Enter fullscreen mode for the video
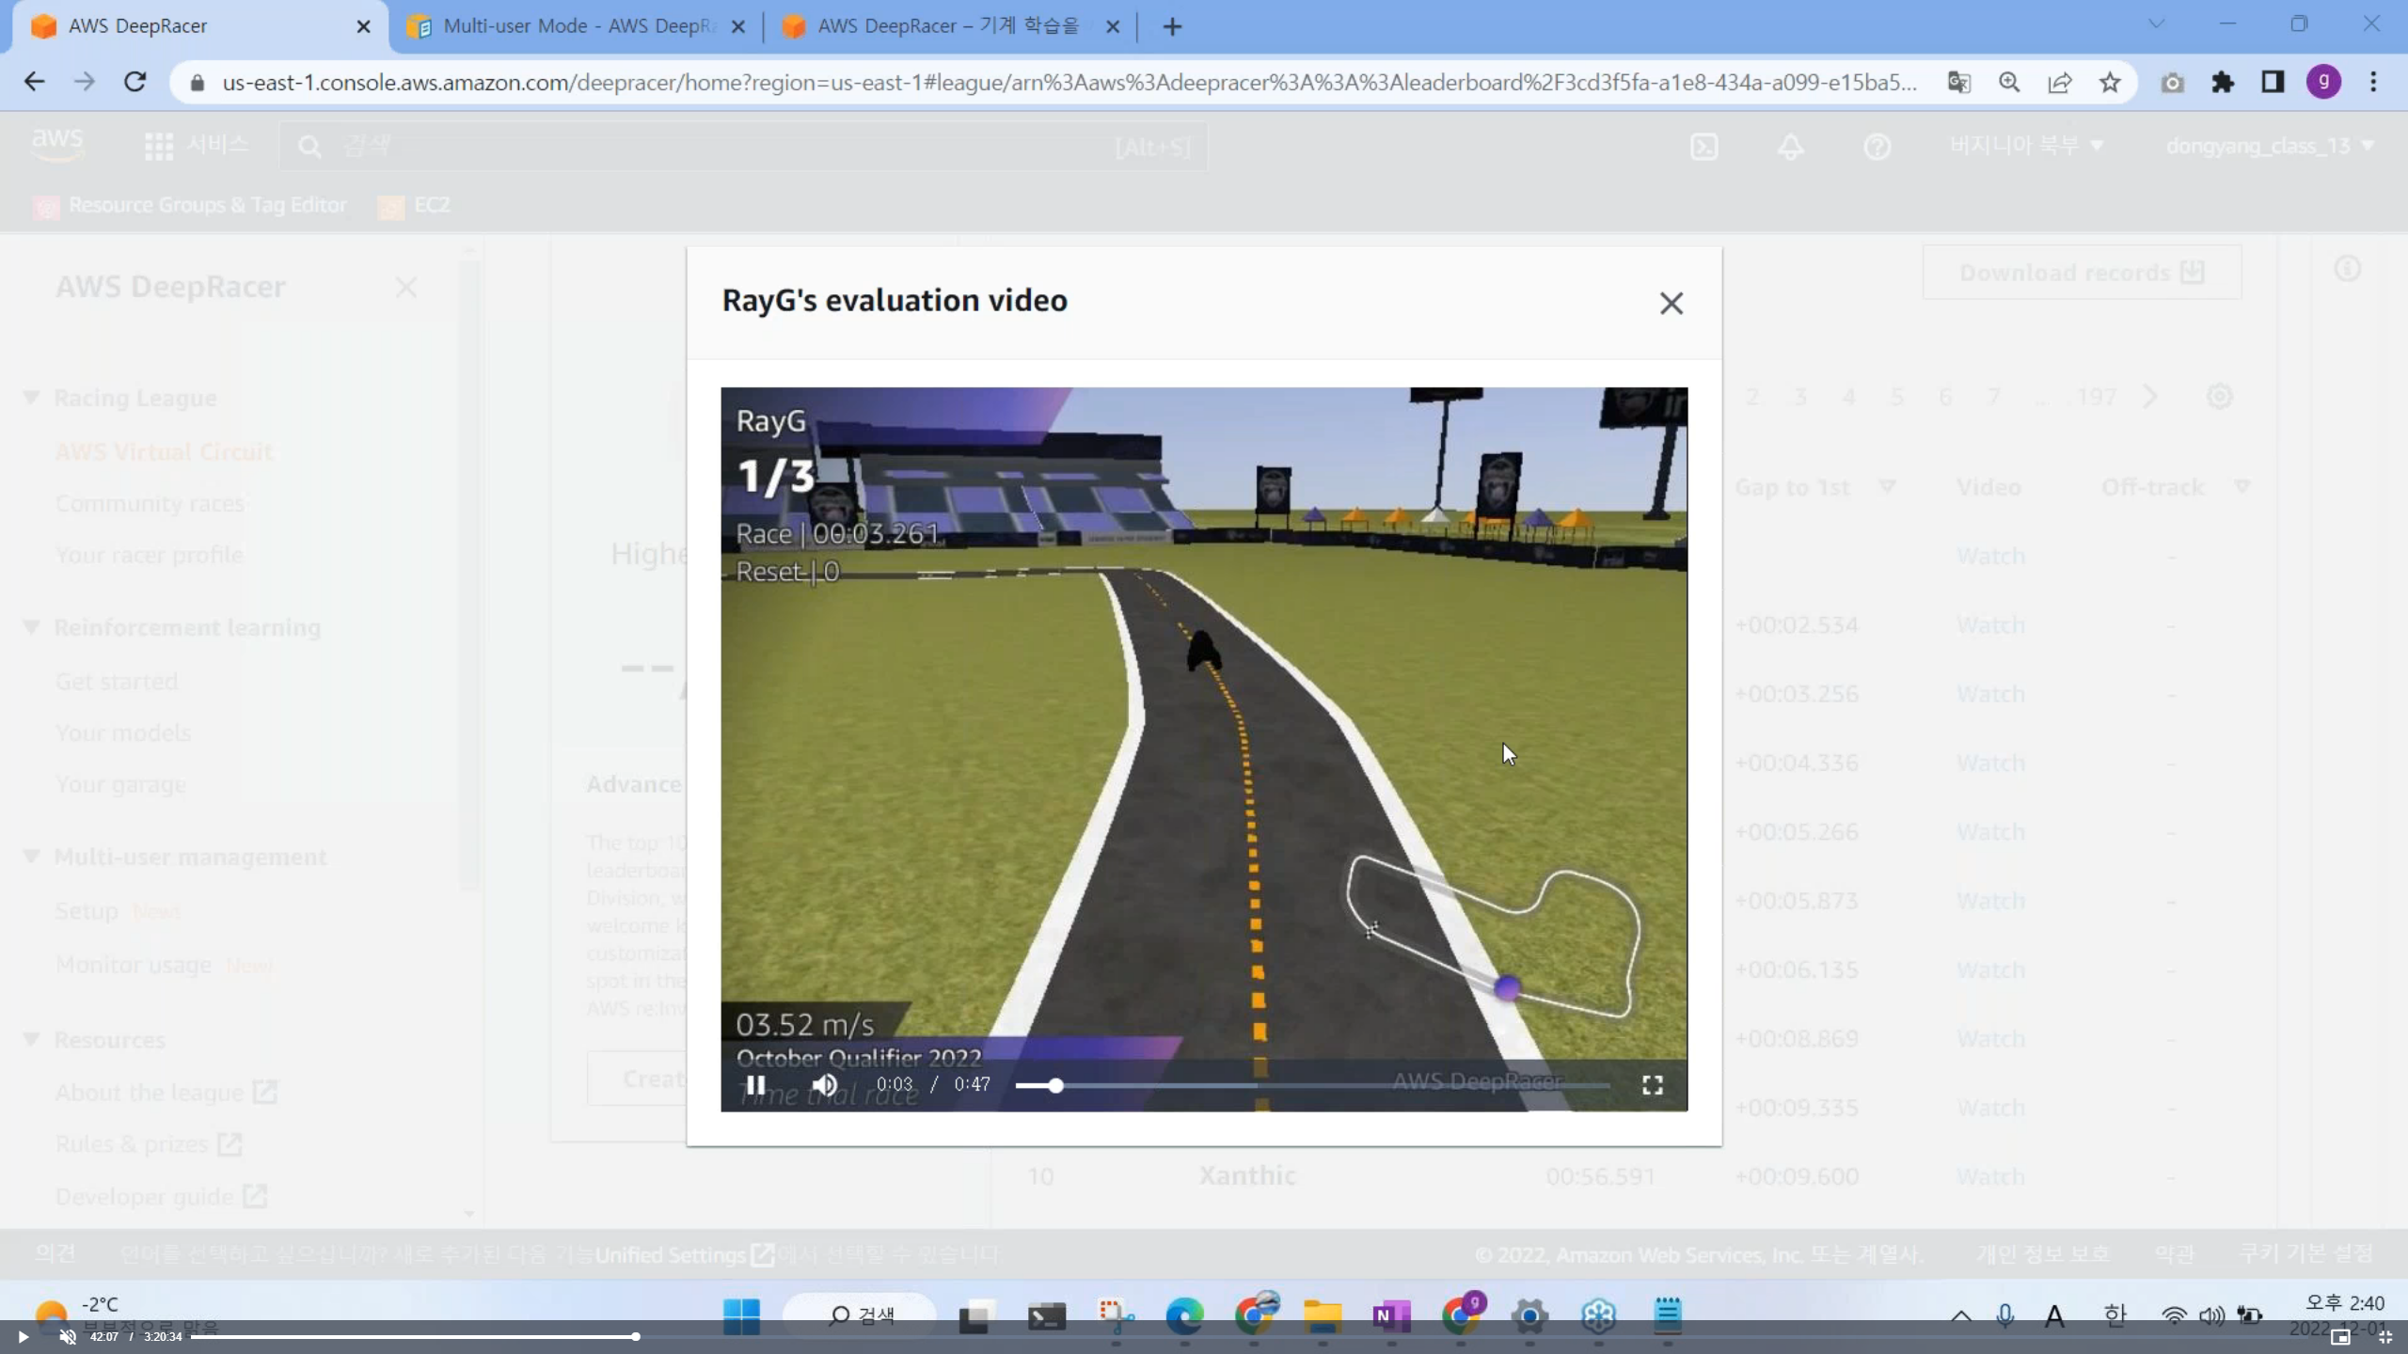2408x1354 pixels. click(x=1652, y=1085)
